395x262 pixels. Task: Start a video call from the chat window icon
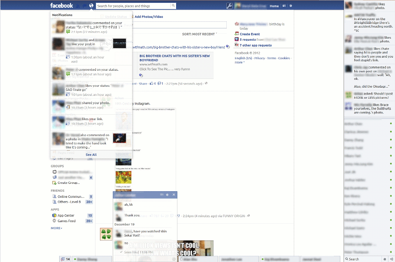(161, 195)
